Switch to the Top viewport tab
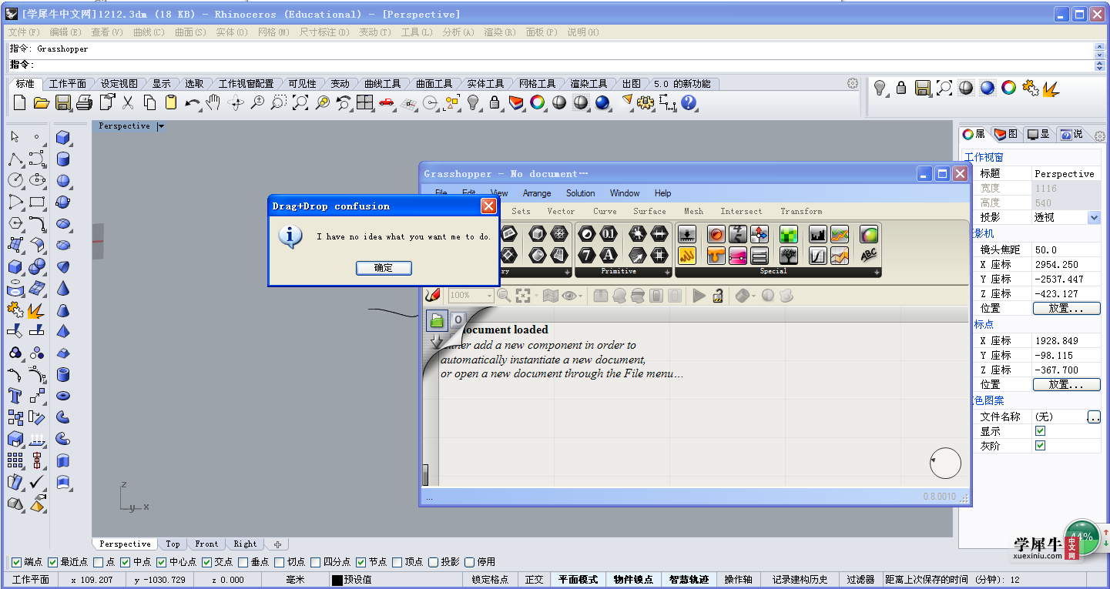This screenshot has height=589, width=1110. pos(173,544)
